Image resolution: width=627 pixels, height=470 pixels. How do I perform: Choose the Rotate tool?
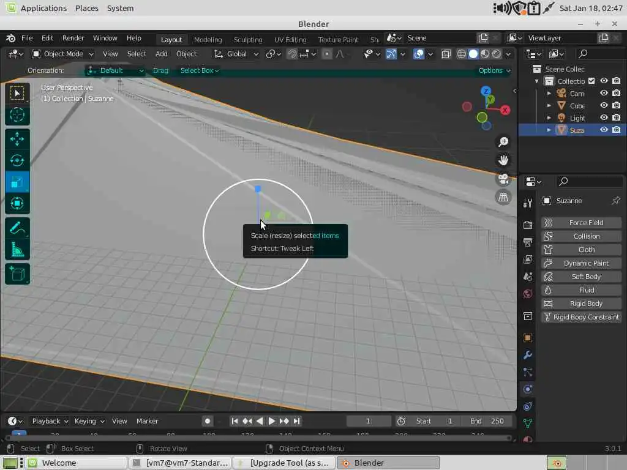[17, 161]
